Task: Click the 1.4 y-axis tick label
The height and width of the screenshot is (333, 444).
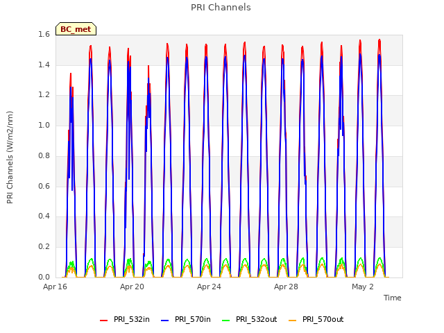Action: [x=44, y=65]
